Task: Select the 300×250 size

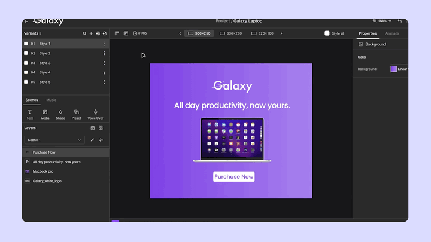Action: [x=199, y=33]
